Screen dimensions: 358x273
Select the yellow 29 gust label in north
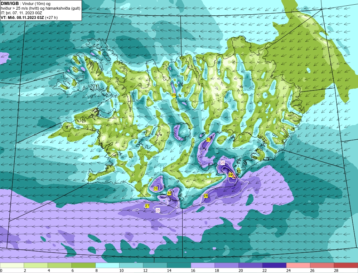click(174, 95)
